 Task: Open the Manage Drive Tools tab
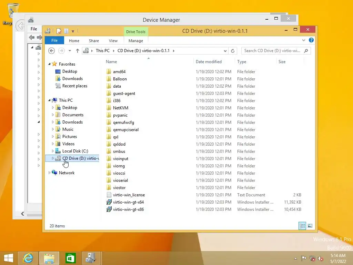[x=136, y=41]
